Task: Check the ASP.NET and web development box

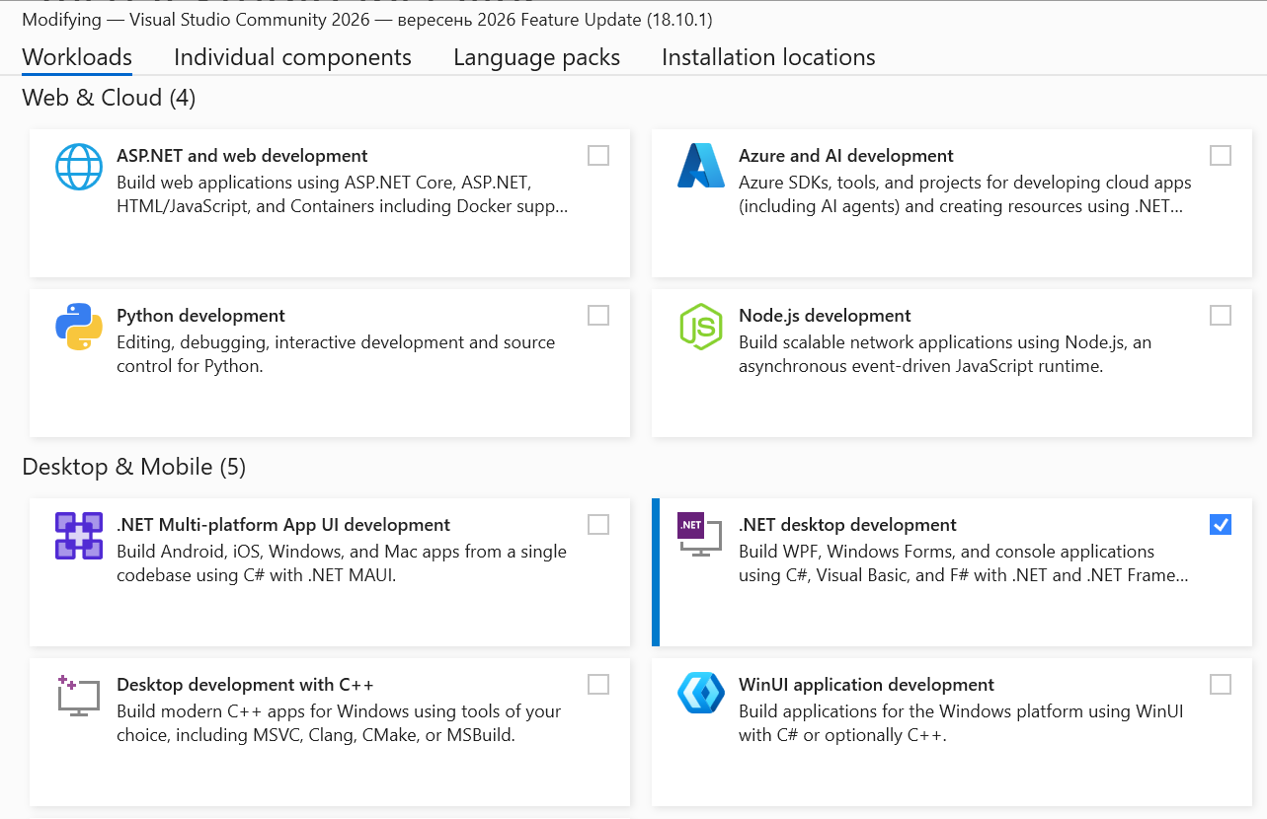Action: 598,155
